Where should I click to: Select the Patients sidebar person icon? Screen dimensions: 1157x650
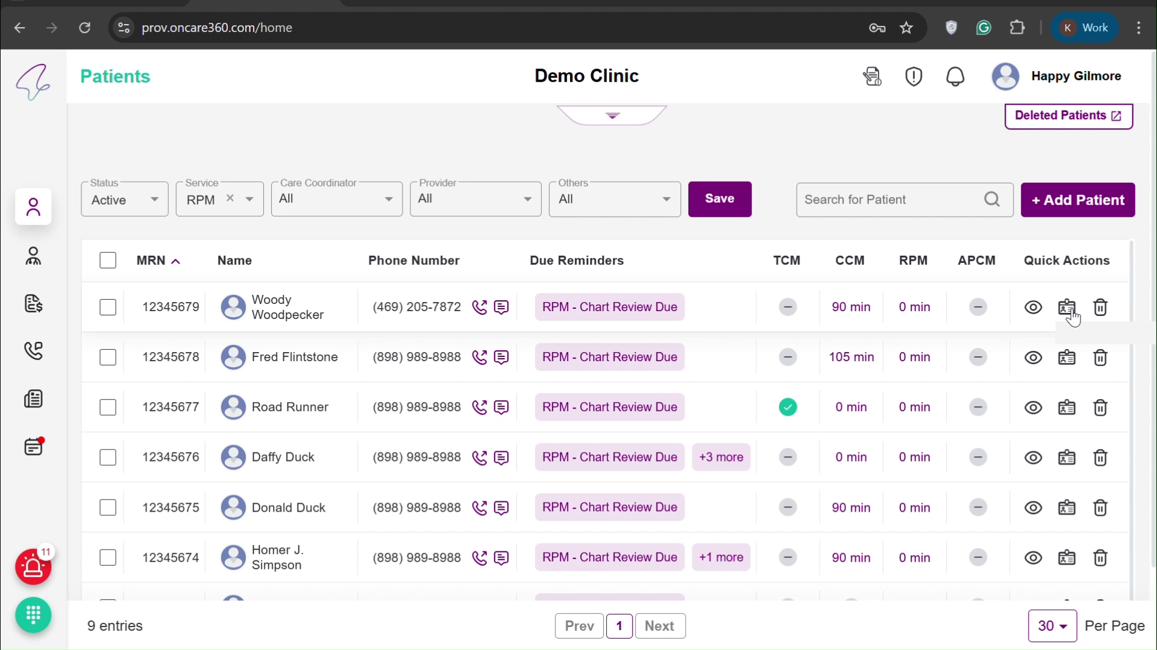(33, 206)
